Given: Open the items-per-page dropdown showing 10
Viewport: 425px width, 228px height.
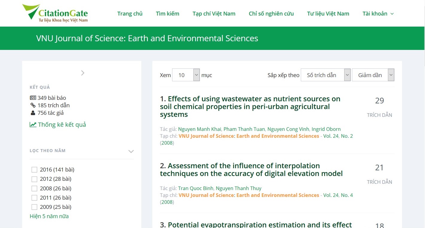Looking at the screenshot, I should [x=186, y=75].
